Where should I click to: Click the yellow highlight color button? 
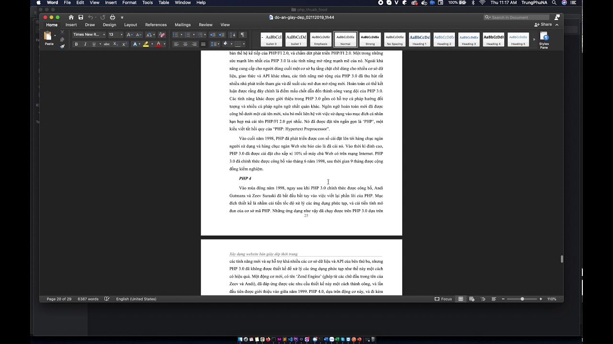tap(146, 44)
